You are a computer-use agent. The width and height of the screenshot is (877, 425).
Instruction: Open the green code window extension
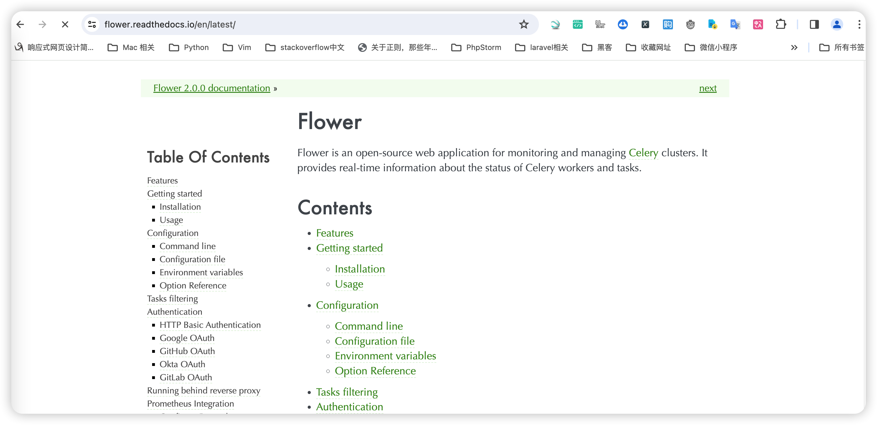[578, 24]
